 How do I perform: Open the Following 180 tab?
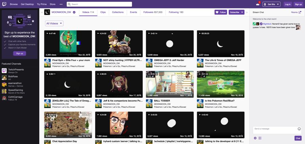[x=176, y=12]
